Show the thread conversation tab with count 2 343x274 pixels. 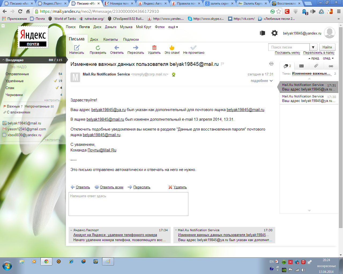[x=287, y=66]
